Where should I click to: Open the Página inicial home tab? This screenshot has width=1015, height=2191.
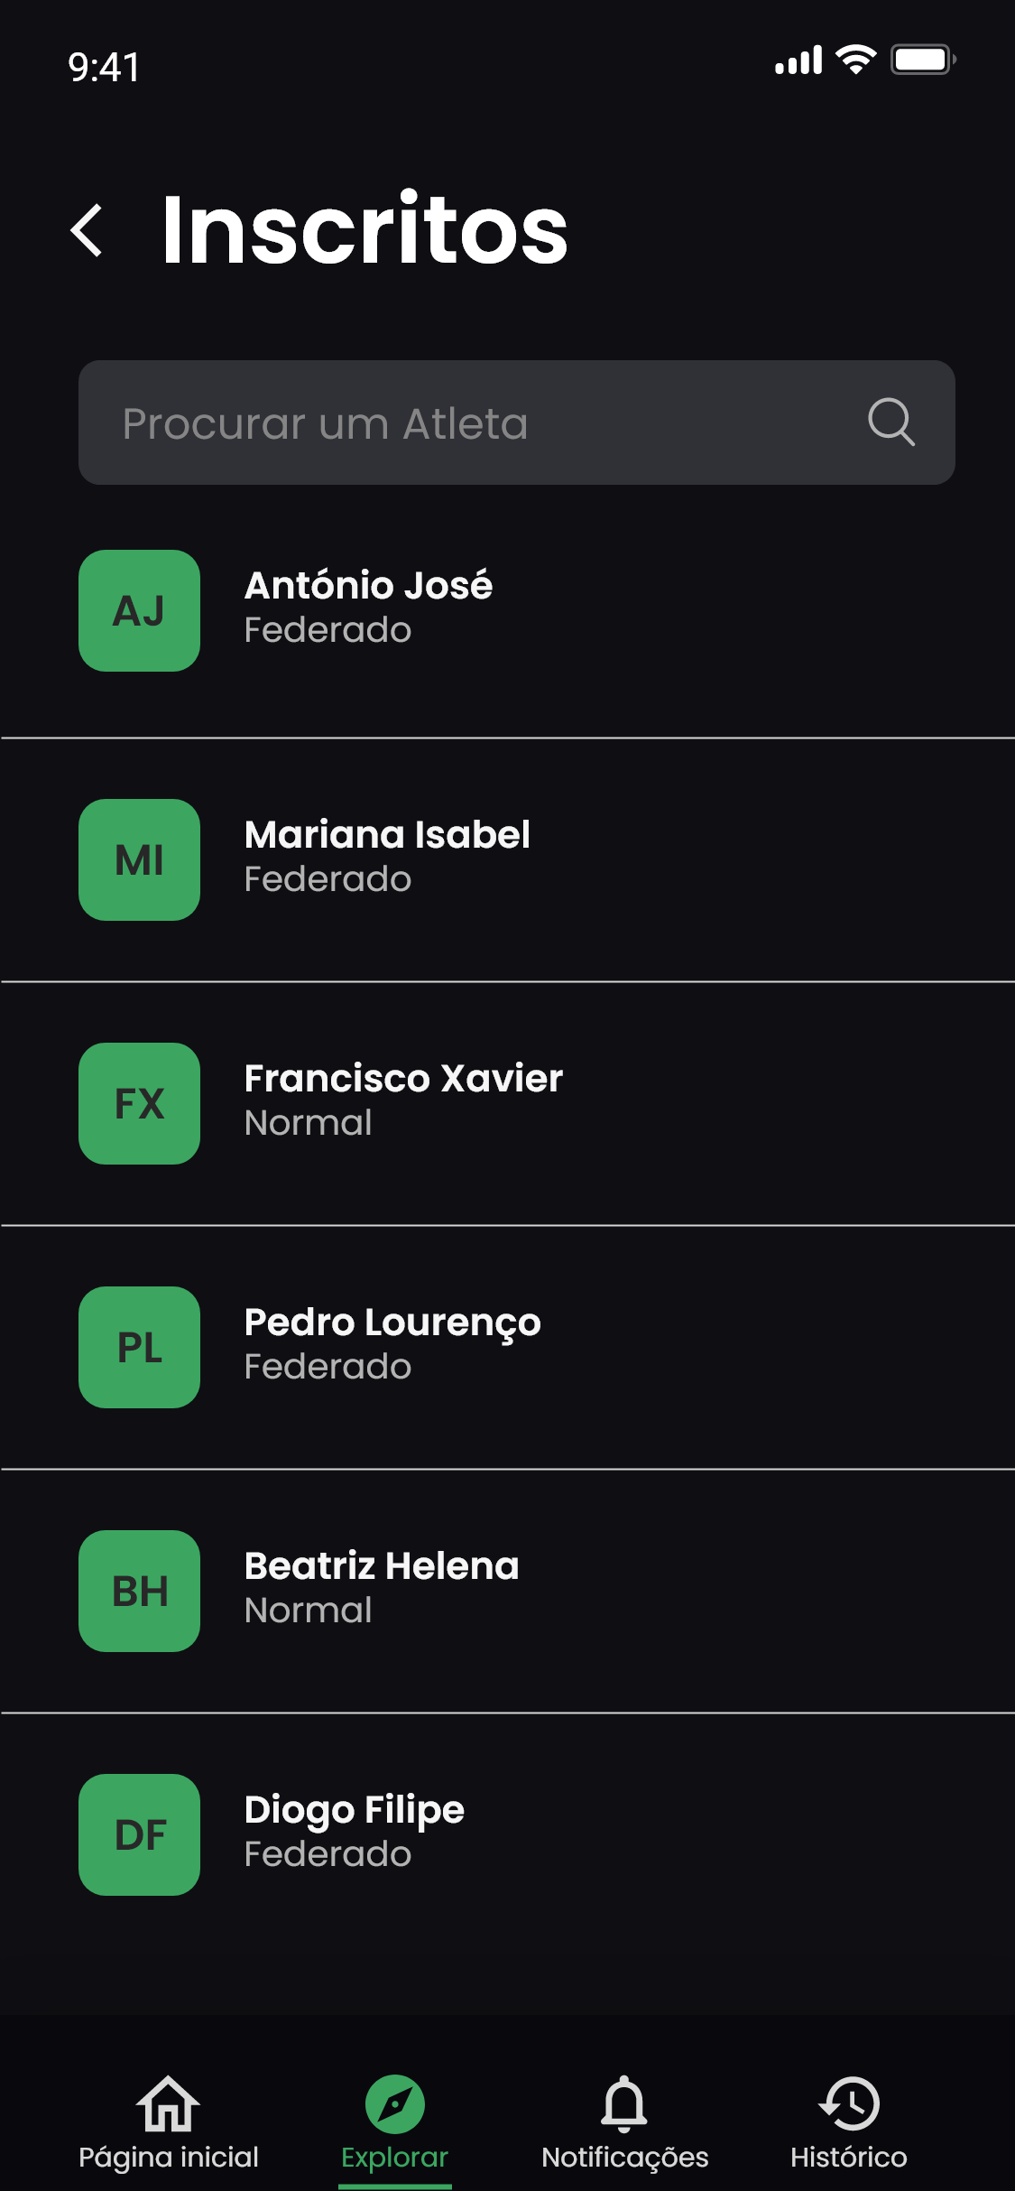tap(169, 2121)
